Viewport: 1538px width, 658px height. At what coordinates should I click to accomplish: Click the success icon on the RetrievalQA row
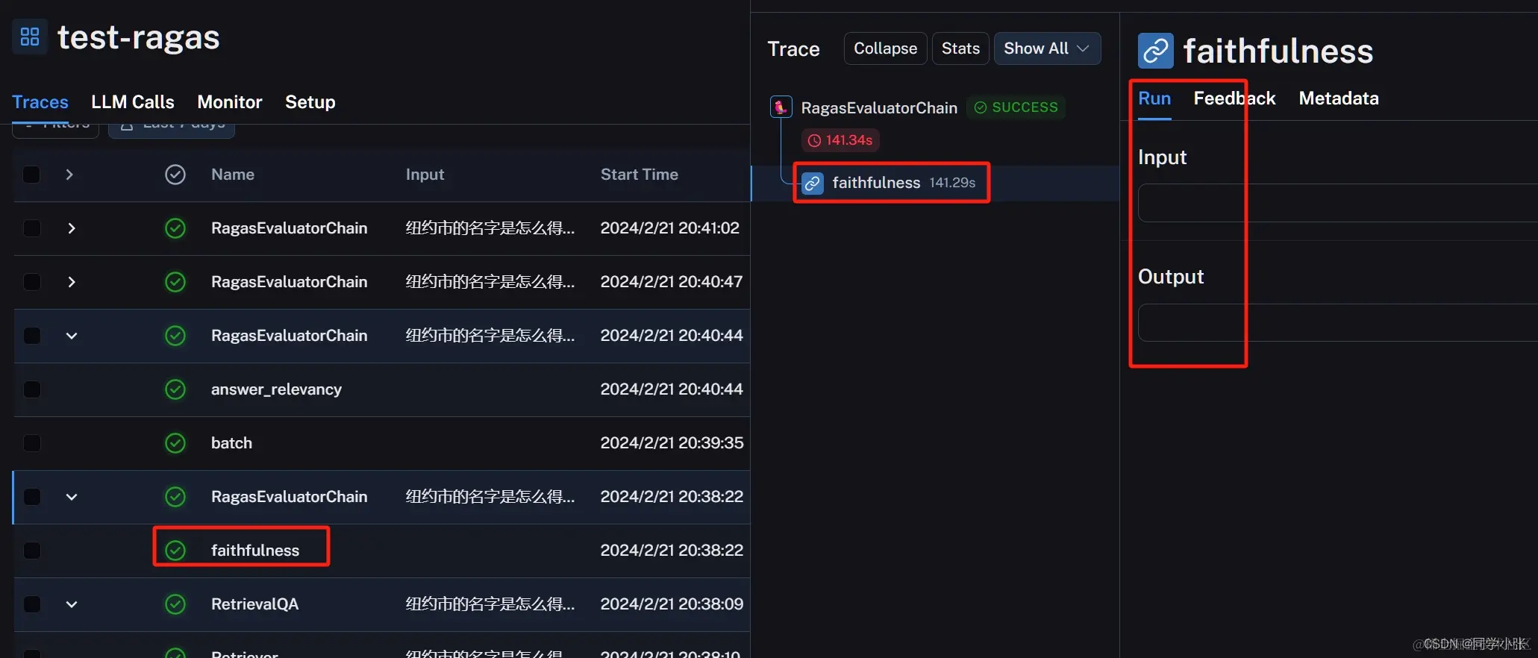[x=175, y=604]
